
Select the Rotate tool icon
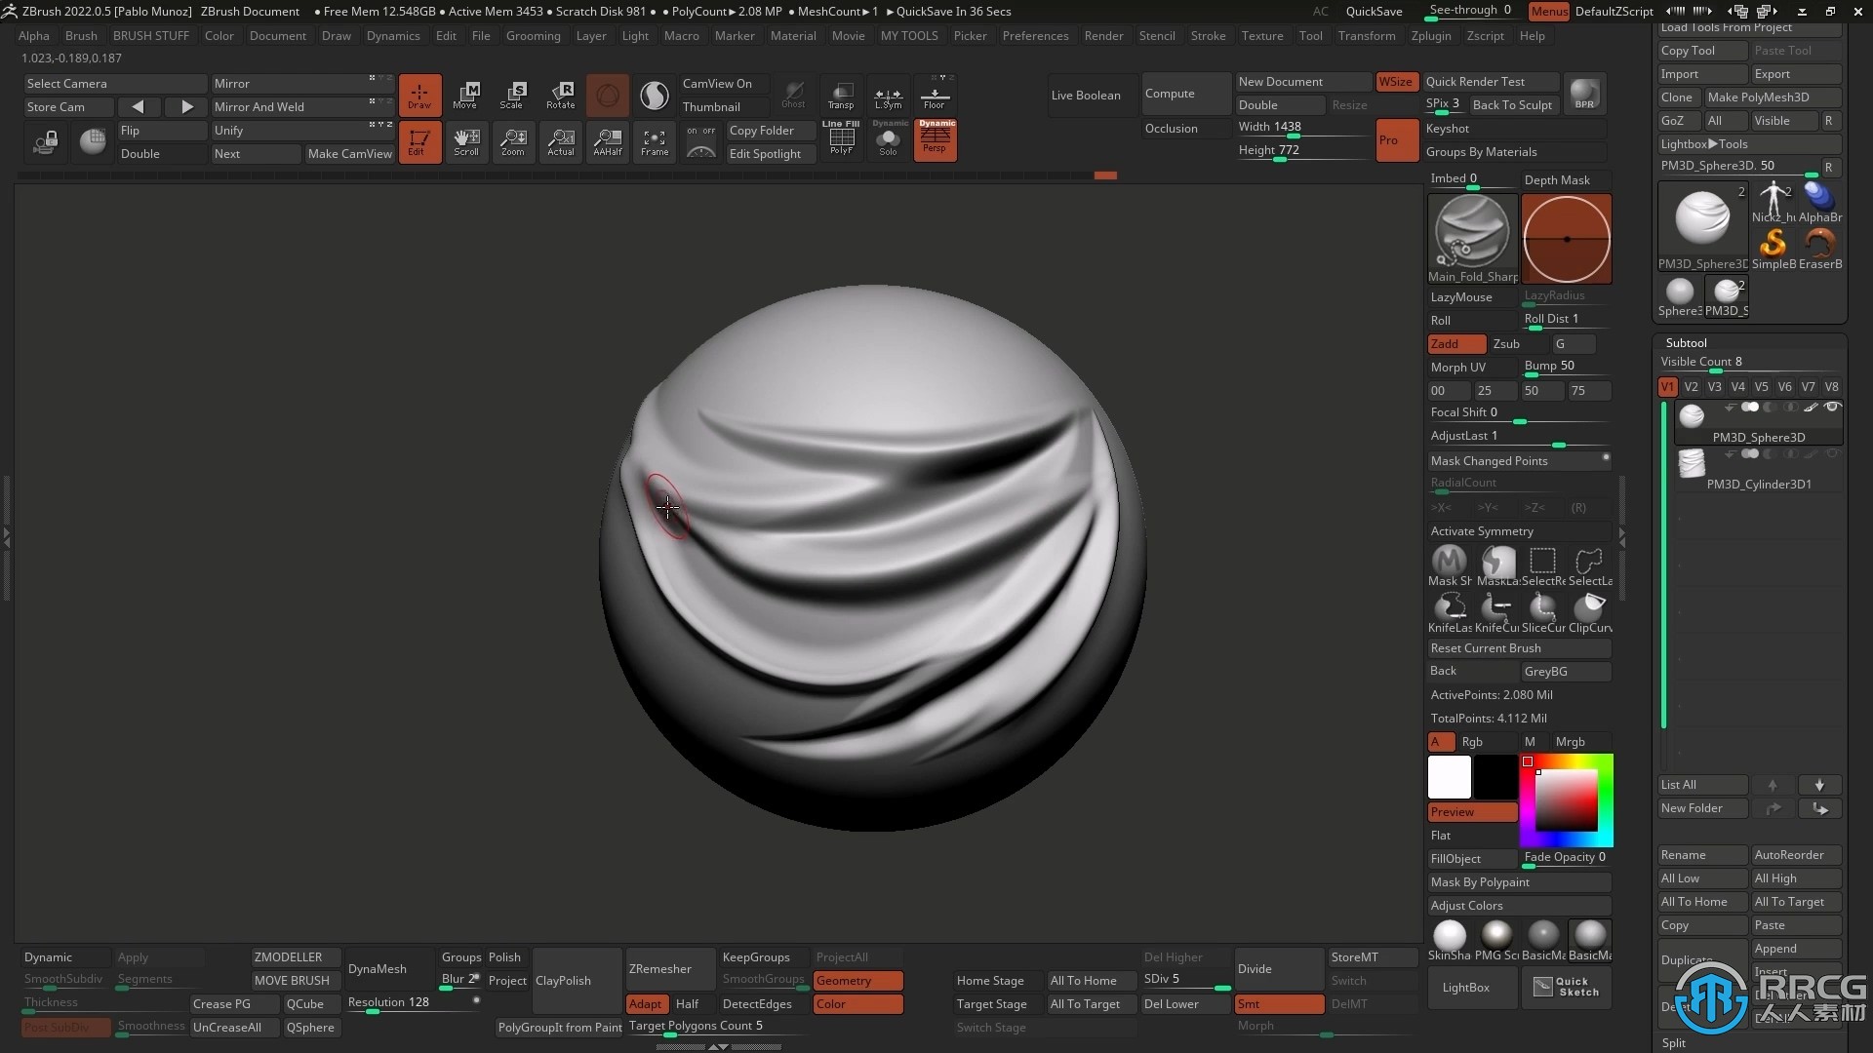[560, 94]
